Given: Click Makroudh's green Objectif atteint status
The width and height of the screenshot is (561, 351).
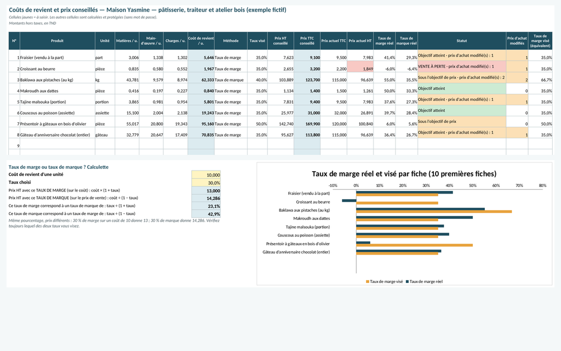Looking at the screenshot, I should [461, 89].
